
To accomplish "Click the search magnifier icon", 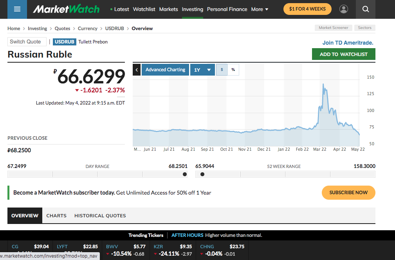I will click(366, 9).
